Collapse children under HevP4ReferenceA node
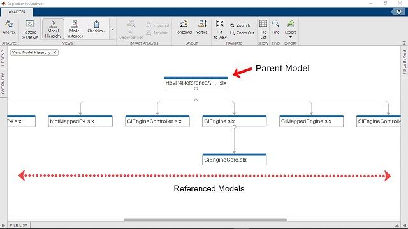408x229 pixels. [196, 88]
